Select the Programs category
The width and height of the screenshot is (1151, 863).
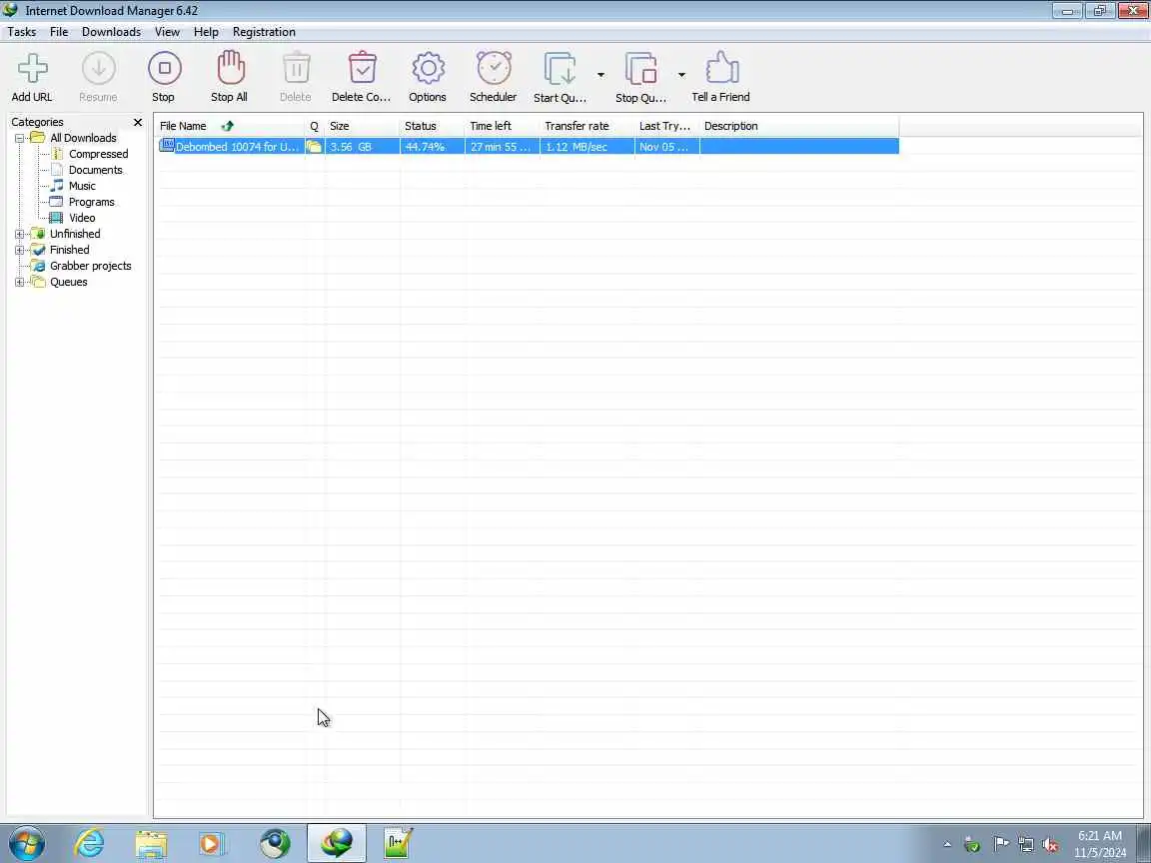pyautogui.click(x=91, y=203)
